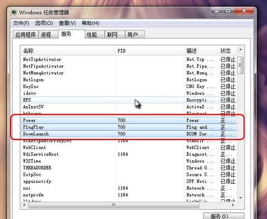Select the W32Time service row
267x219 pixels.
129,161
